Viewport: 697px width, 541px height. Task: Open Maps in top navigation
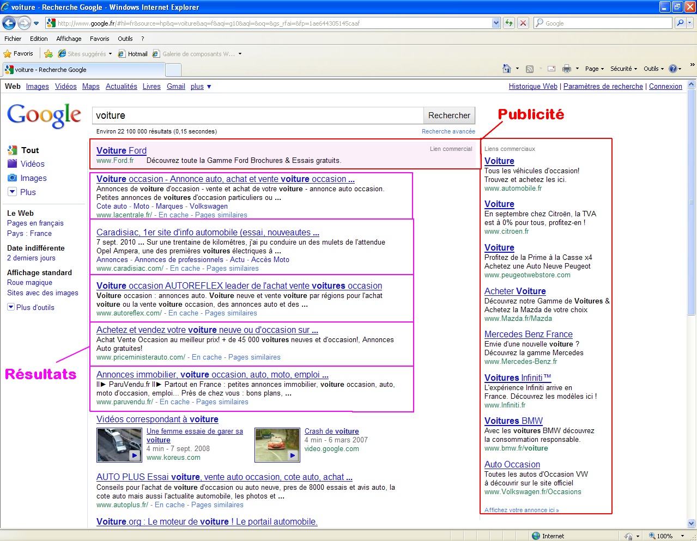(x=91, y=86)
